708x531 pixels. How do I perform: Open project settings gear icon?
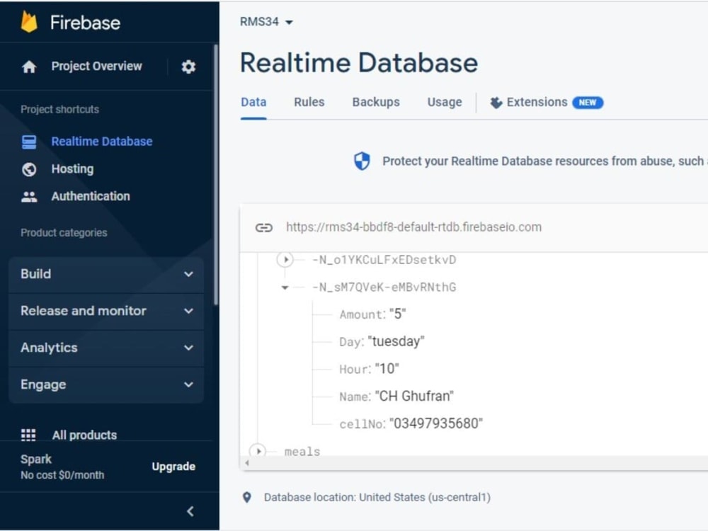pos(188,67)
